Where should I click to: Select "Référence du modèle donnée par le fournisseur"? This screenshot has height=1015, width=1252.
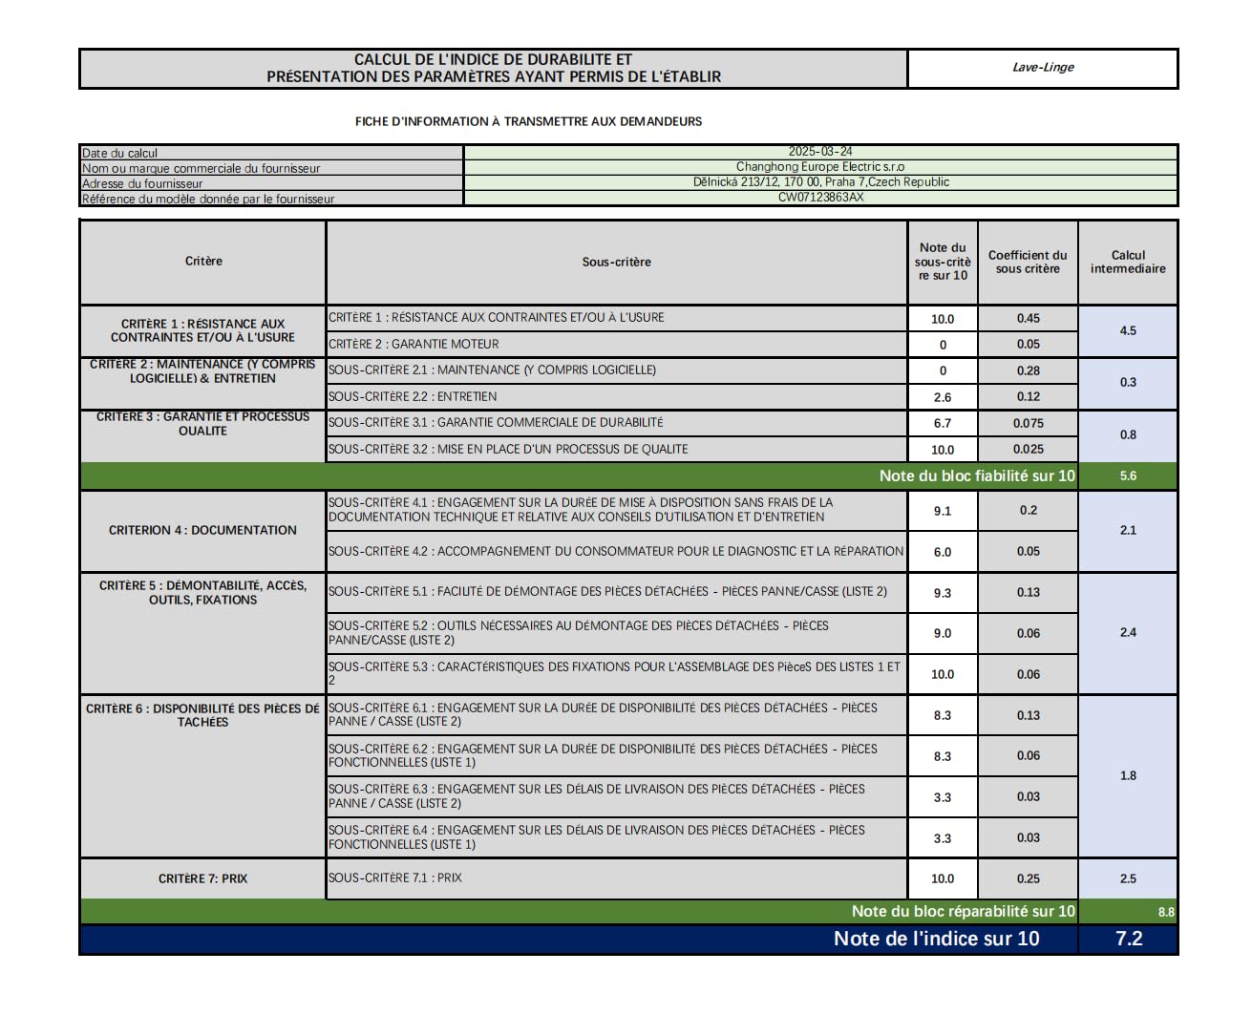click(208, 199)
